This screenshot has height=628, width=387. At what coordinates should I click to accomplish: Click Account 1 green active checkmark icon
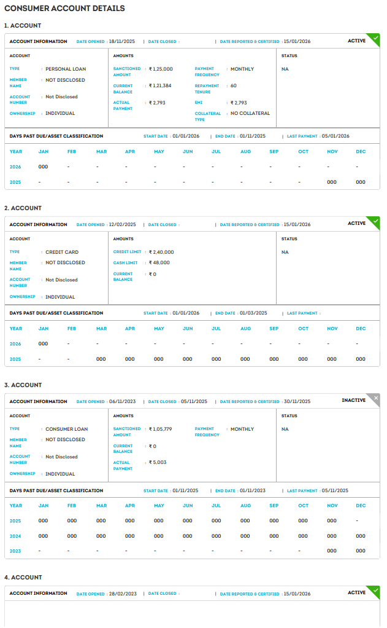click(375, 39)
